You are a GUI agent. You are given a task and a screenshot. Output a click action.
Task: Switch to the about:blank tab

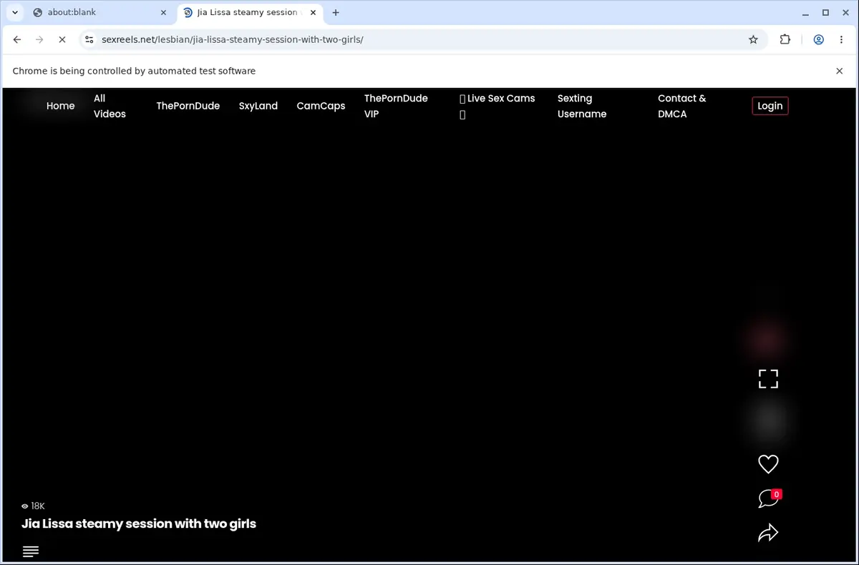(x=100, y=12)
